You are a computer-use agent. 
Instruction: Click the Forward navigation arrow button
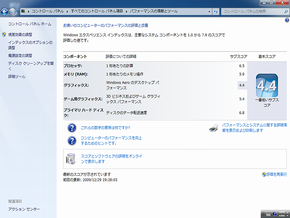12,11
